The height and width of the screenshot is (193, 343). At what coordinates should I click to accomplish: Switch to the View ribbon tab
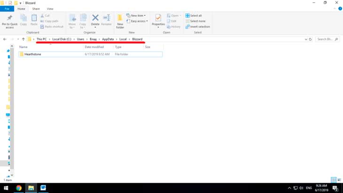click(x=50, y=9)
